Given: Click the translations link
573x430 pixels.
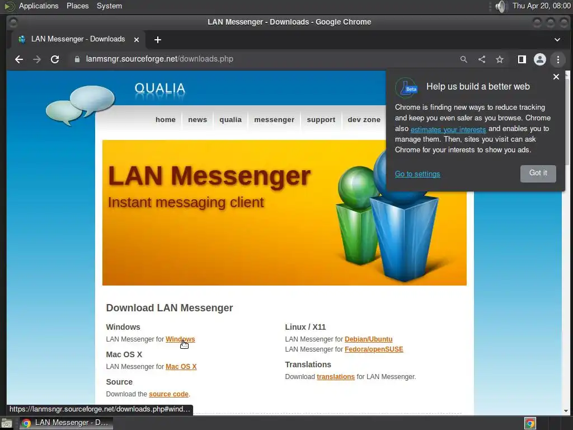Looking at the screenshot, I should tap(336, 377).
